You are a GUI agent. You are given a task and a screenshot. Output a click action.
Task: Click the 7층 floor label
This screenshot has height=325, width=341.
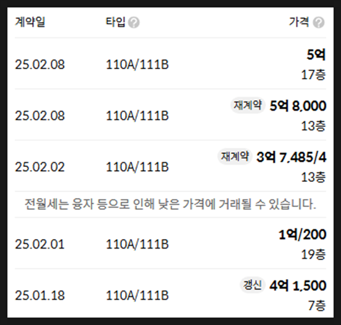pyautogui.click(x=317, y=305)
